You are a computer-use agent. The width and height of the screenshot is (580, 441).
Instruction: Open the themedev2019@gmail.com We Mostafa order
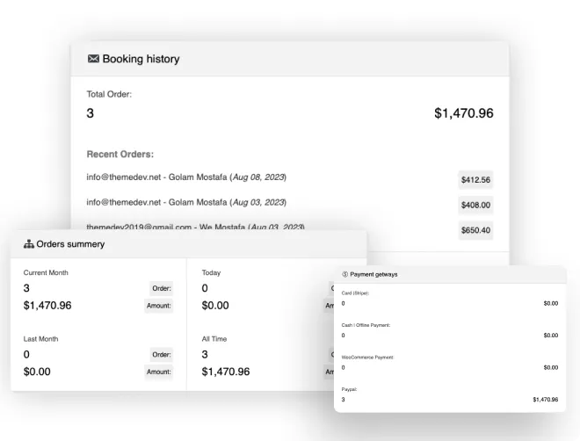[x=195, y=227]
